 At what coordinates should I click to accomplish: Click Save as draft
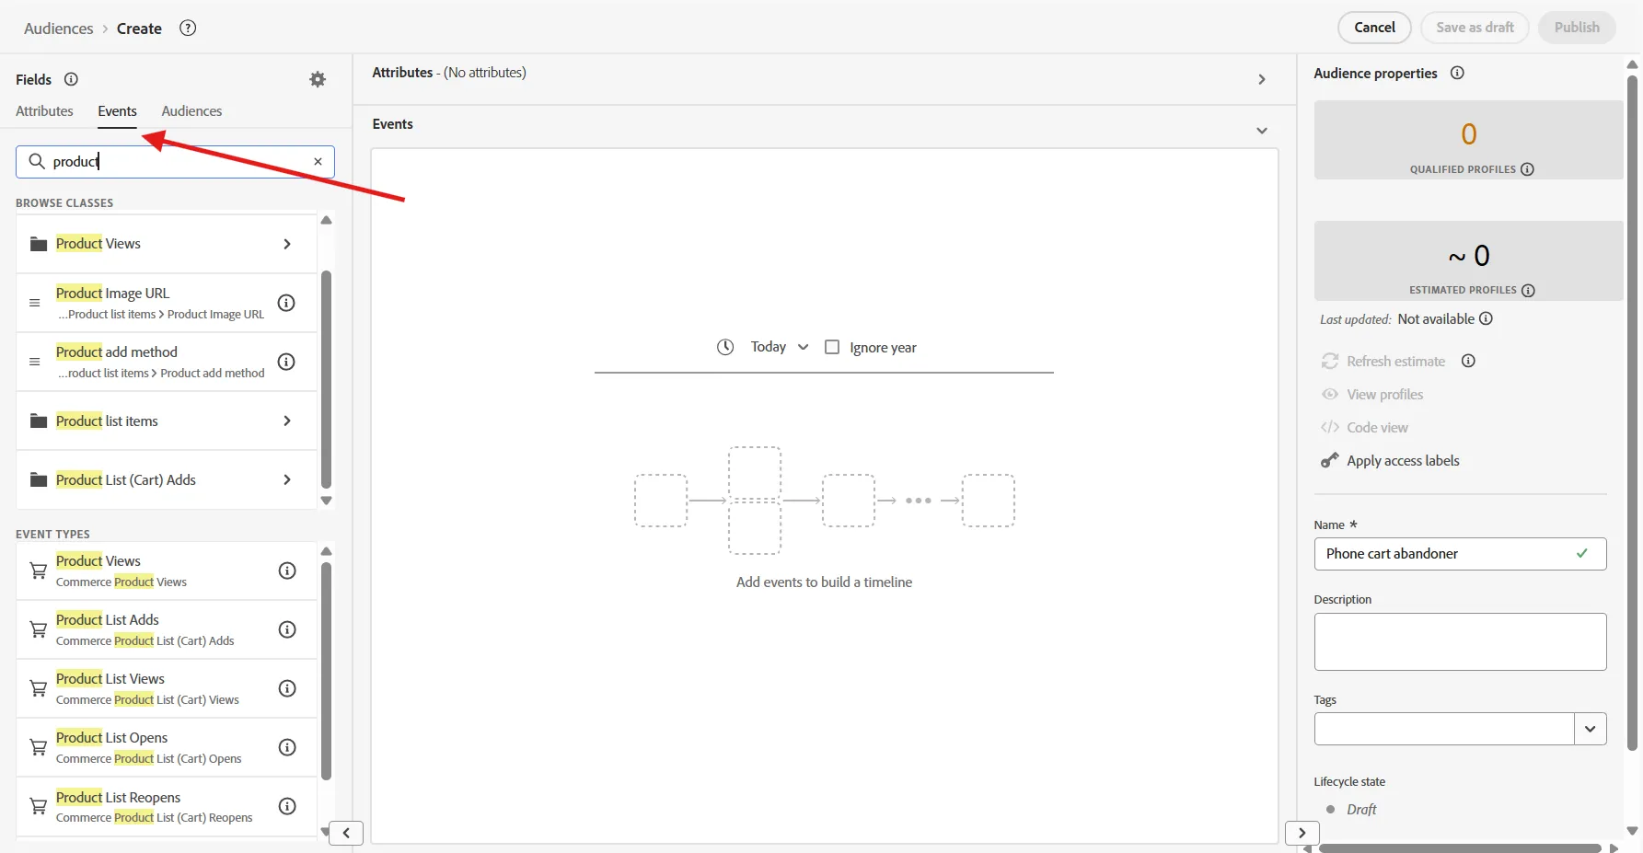(1475, 28)
